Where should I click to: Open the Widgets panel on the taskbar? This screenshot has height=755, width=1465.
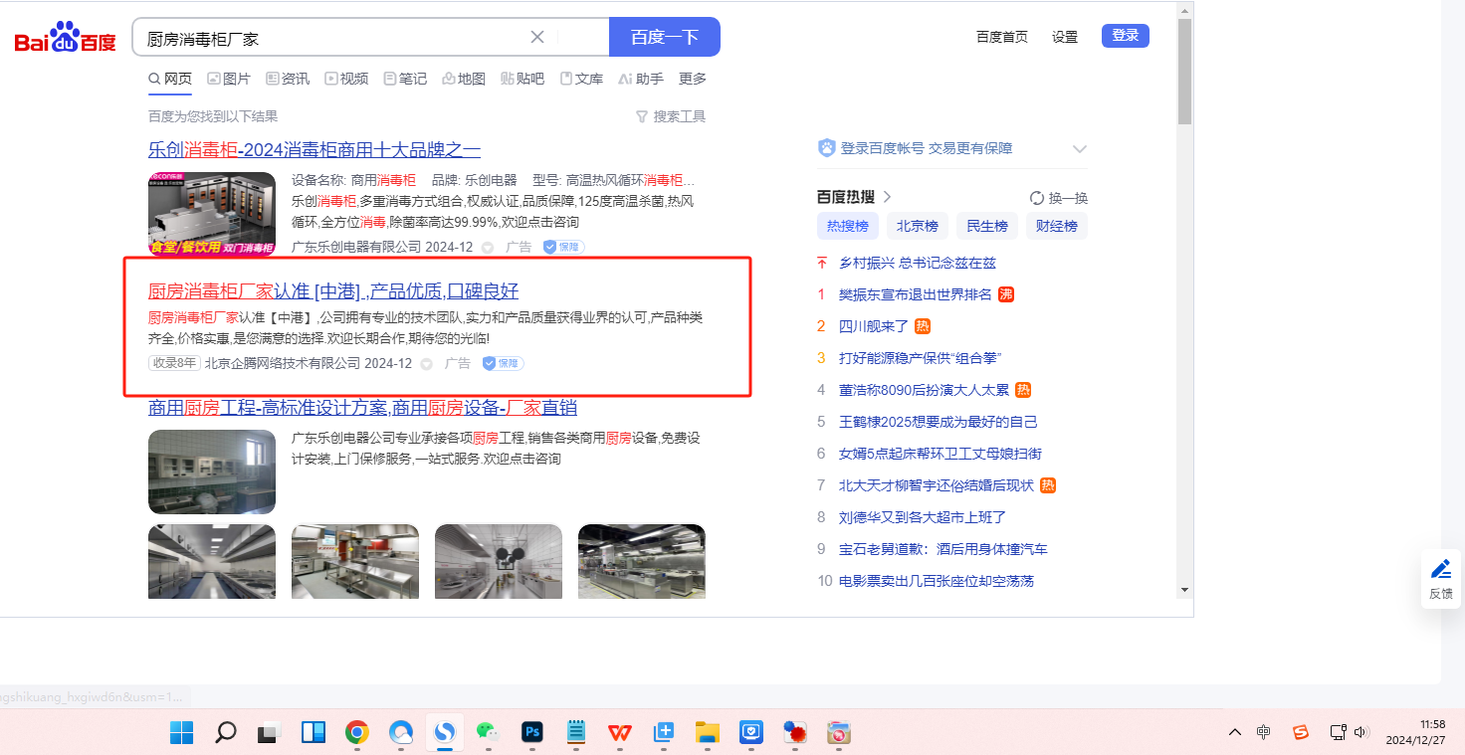(314, 733)
